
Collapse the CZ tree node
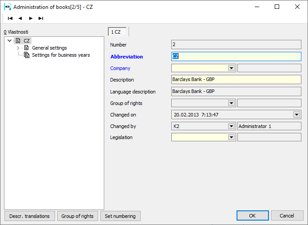[x=10, y=41]
